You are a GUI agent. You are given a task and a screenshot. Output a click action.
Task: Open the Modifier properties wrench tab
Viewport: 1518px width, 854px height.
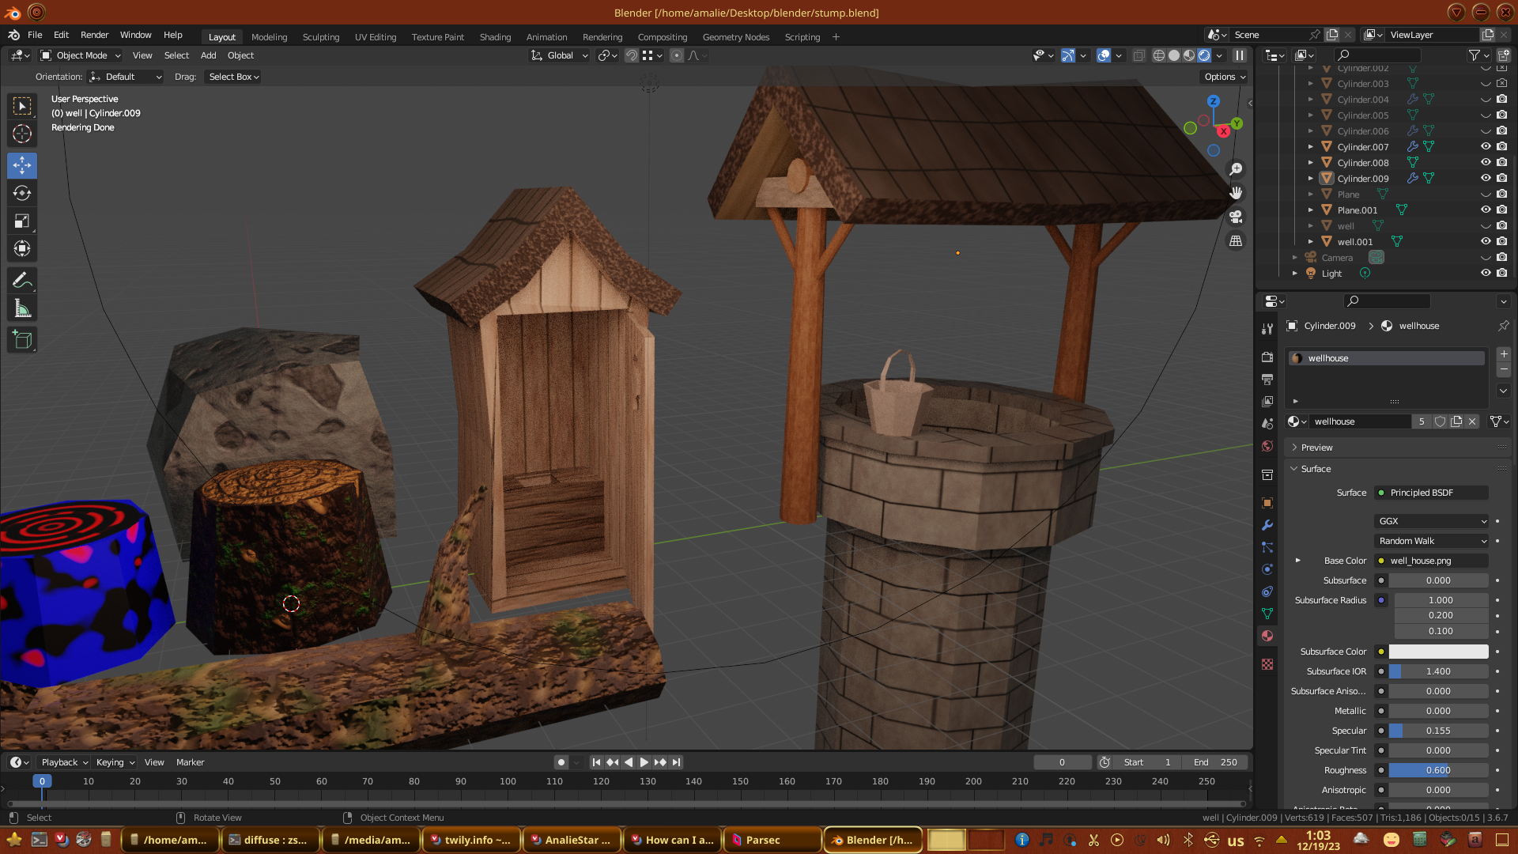coord(1267,525)
